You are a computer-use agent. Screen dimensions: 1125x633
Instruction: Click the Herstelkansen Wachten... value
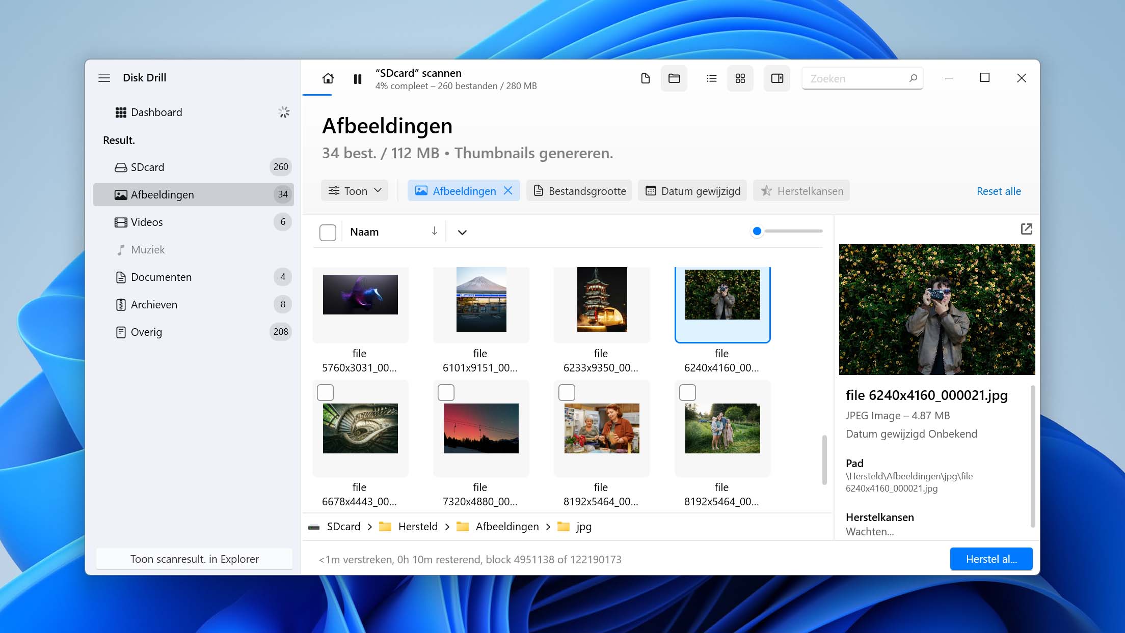pyautogui.click(x=869, y=532)
